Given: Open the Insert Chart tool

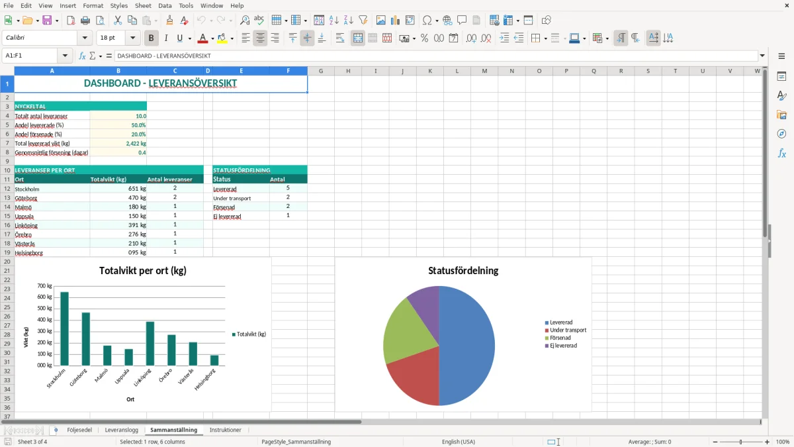Looking at the screenshot, I should [x=396, y=21].
